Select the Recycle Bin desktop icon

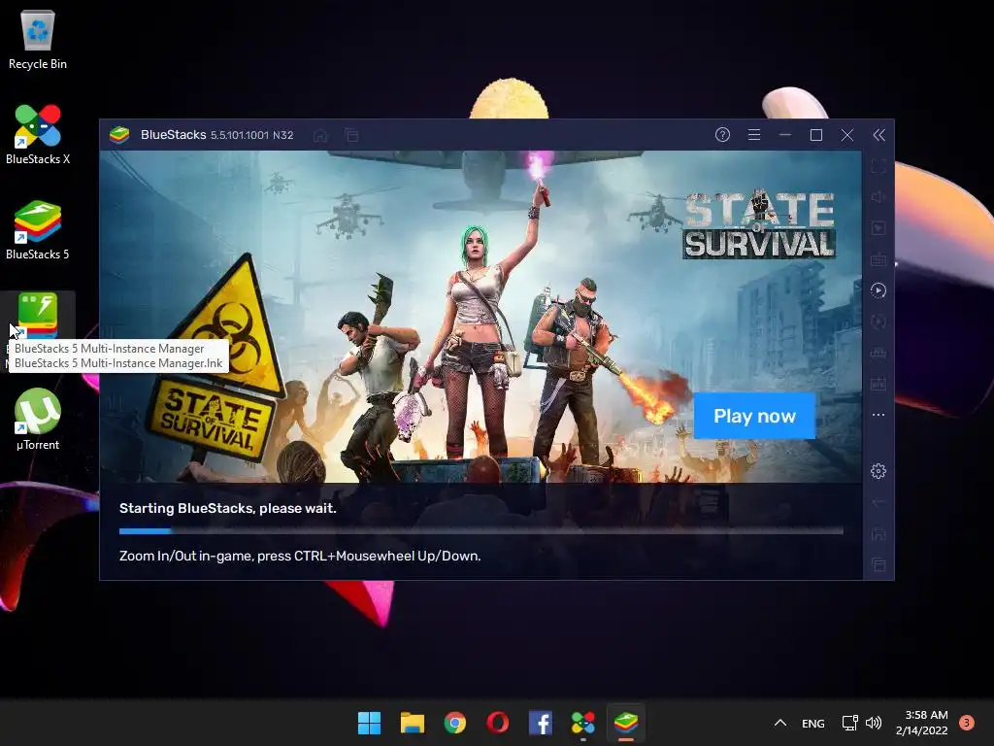(38, 40)
